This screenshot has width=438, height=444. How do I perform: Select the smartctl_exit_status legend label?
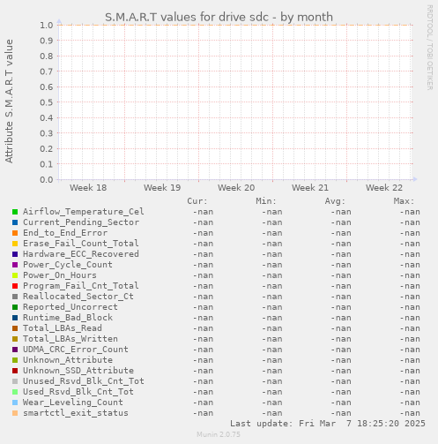(x=76, y=413)
